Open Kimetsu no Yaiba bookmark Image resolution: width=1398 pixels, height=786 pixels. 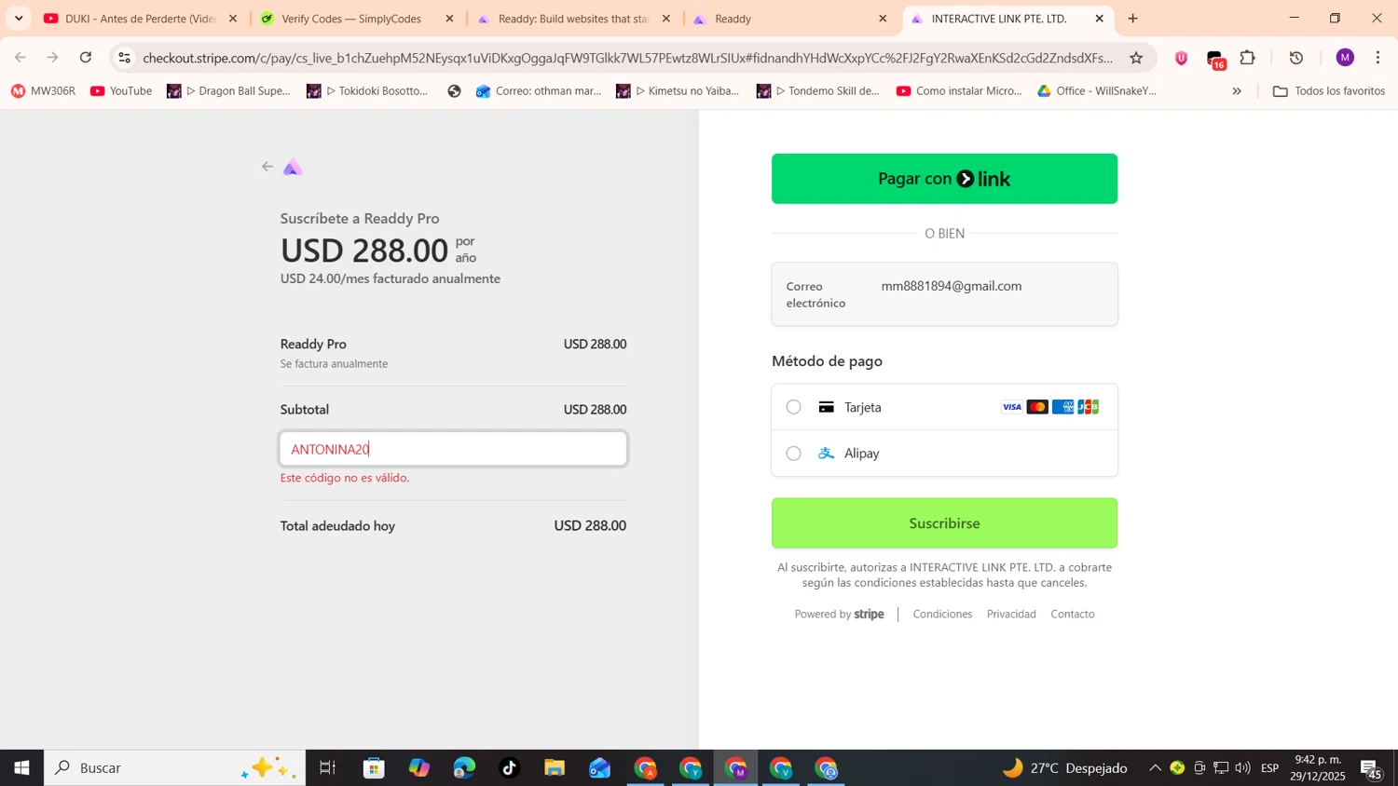678,91
